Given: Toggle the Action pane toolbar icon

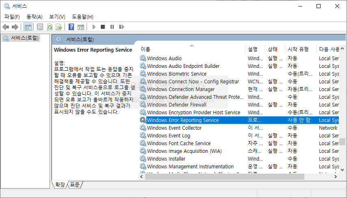Looking at the screenshot, I should (x=81, y=27).
